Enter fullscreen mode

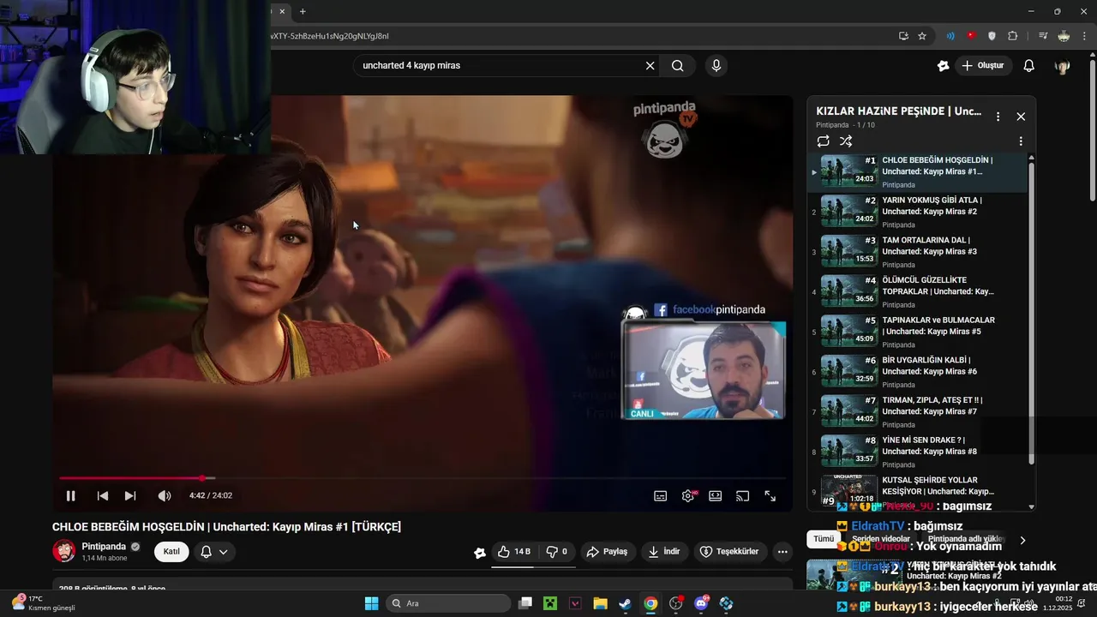click(770, 495)
